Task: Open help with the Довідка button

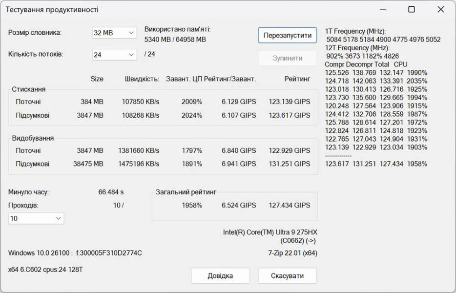Action: 220,275
